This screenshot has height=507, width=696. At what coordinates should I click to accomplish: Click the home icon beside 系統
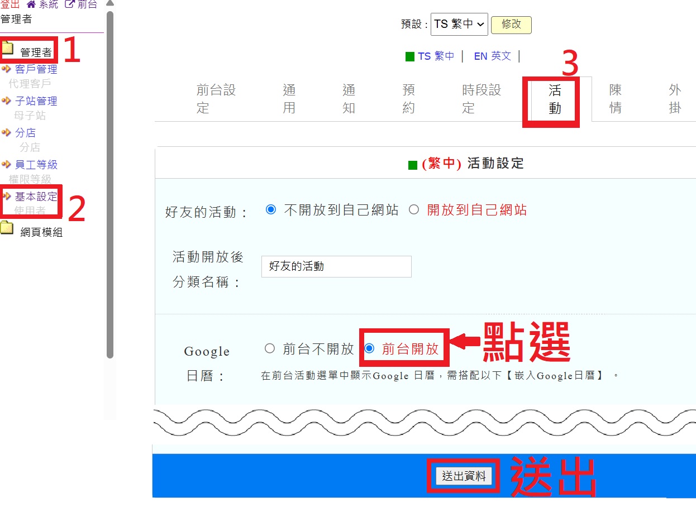tap(31, 4)
